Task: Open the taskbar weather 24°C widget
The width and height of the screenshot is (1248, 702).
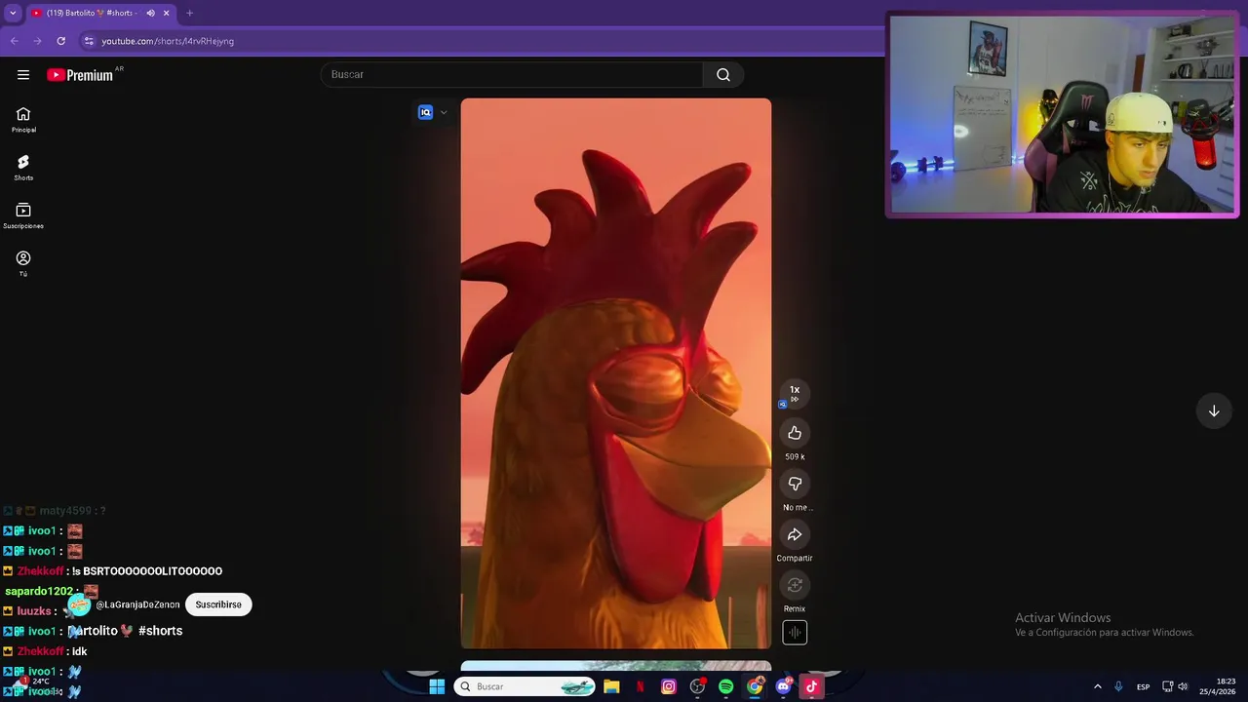Action: [35, 686]
